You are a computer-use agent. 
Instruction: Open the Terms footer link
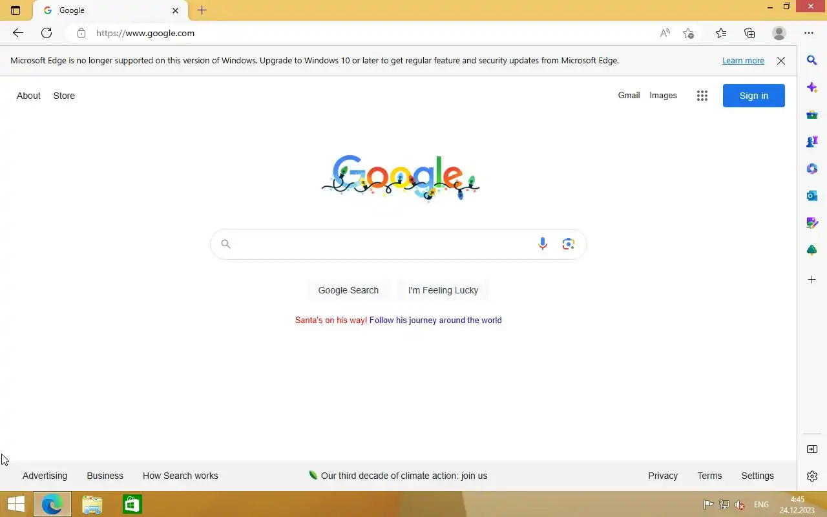(709, 476)
